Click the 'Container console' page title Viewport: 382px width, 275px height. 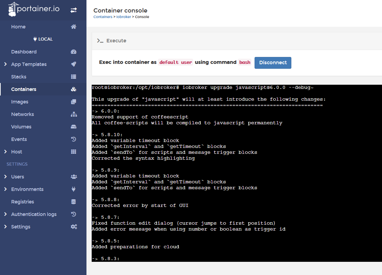(121, 10)
